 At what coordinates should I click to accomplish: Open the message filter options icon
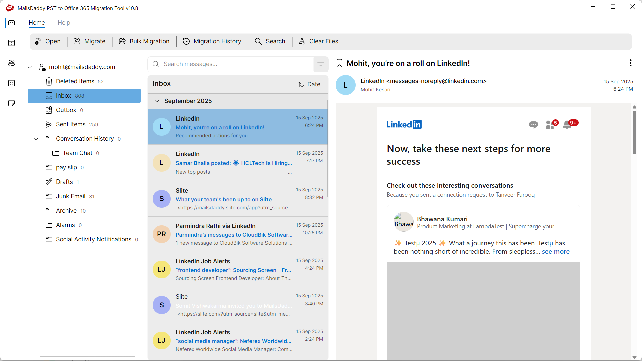click(321, 64)
